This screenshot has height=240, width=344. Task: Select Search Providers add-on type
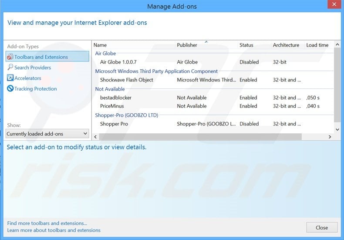[x=33, y=68]
